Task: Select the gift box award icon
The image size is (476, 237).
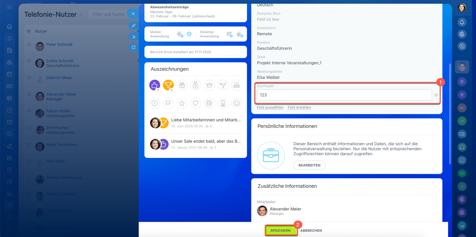Action: coord(182,85)
